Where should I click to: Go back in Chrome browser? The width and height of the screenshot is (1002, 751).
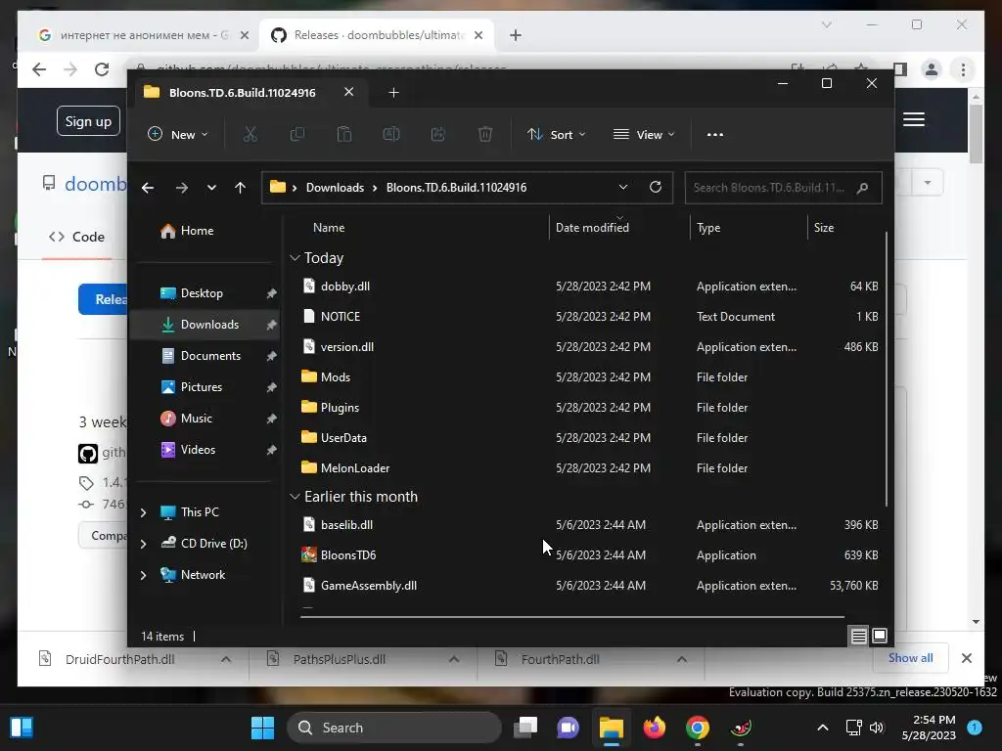pos(39,69)
